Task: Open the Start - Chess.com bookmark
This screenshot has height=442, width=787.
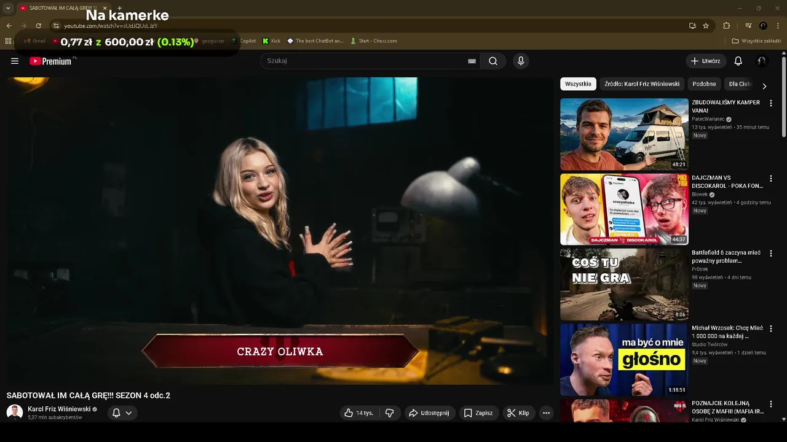Action: click(374, 41)
